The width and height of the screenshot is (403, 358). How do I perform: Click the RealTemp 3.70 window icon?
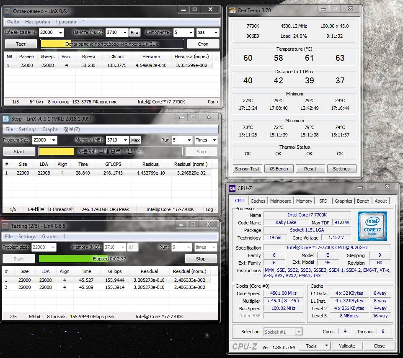tap(232, 10)
